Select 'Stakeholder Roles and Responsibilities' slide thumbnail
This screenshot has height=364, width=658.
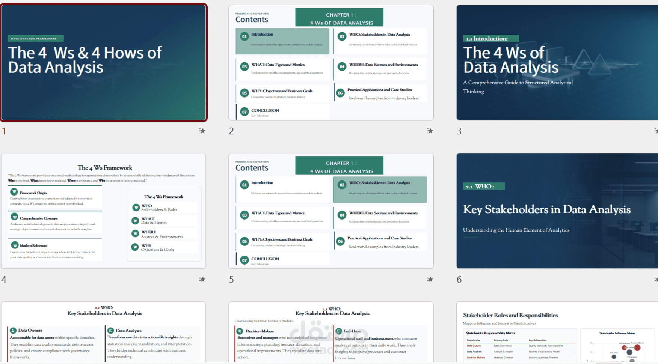[x=557, y=332]
